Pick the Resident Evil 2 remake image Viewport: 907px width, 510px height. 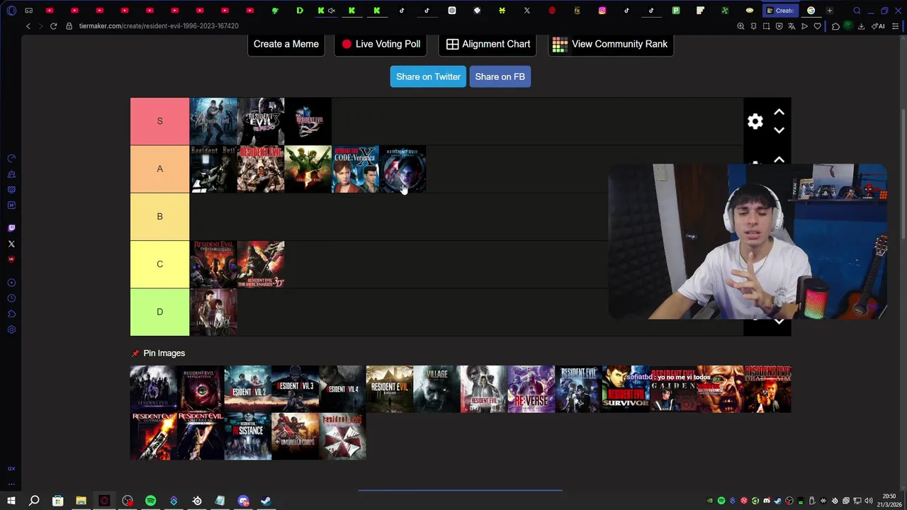pyautogui.click(x=247, y=389)
